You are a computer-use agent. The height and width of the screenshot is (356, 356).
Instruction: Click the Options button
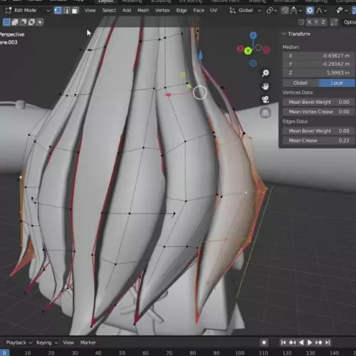point(350,22)
